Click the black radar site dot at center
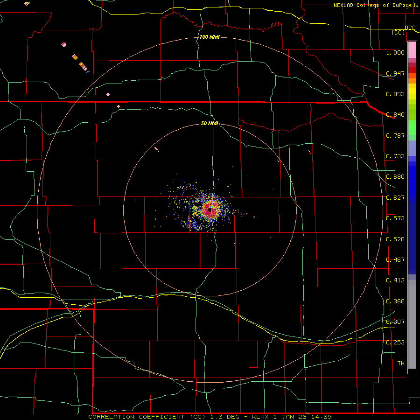Viewport: 420px width, 420px height. click(x=210, y=210)
